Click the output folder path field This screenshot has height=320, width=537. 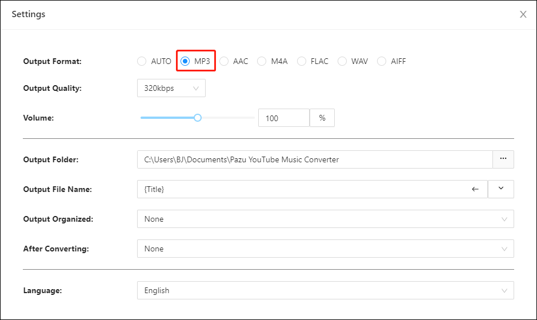coord(315,159)
